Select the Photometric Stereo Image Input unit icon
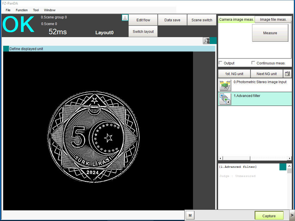 tap(225, 85)
